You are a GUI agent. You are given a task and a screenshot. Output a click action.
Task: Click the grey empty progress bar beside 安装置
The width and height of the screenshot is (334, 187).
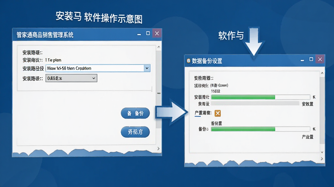(255, 104)
